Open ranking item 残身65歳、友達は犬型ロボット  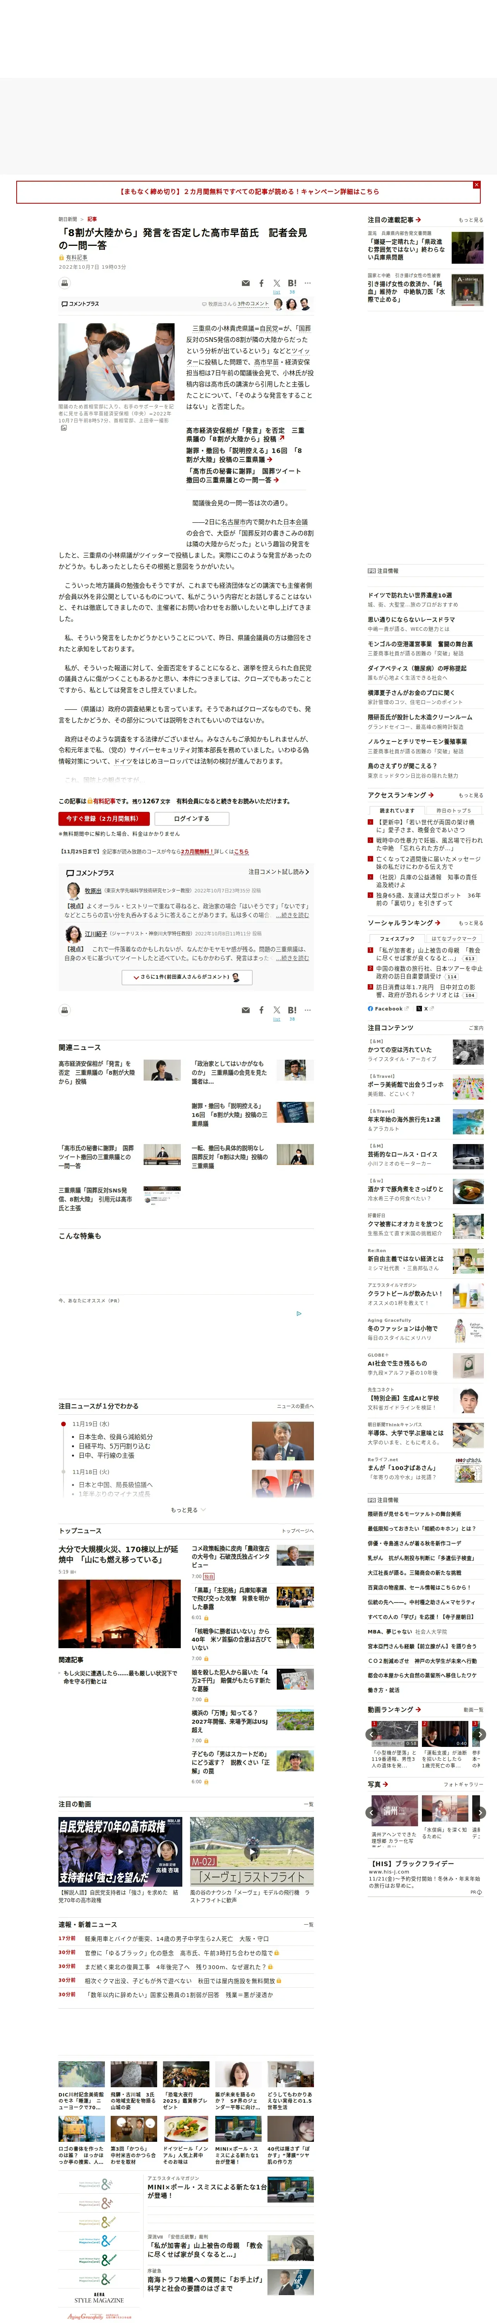[x=428, y=899]
